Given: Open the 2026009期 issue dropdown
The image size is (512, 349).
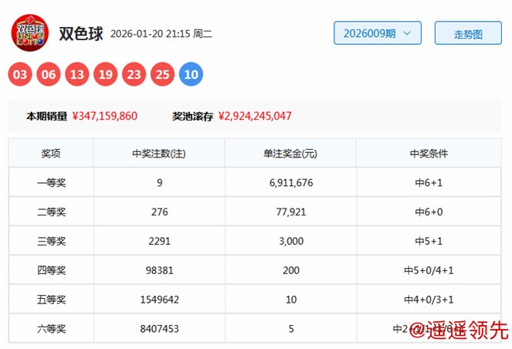Looking at the screenshot, I should 377,33.
